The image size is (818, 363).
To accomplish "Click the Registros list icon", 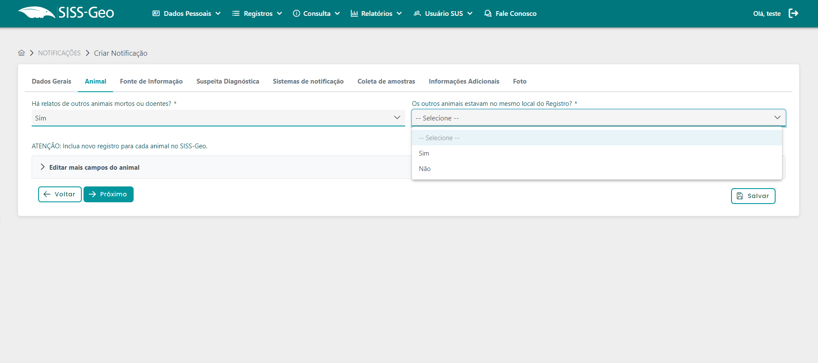I will (236, 13).
